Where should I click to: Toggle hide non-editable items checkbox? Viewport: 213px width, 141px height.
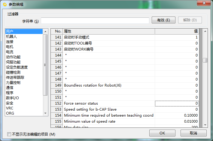pos(9,134)
